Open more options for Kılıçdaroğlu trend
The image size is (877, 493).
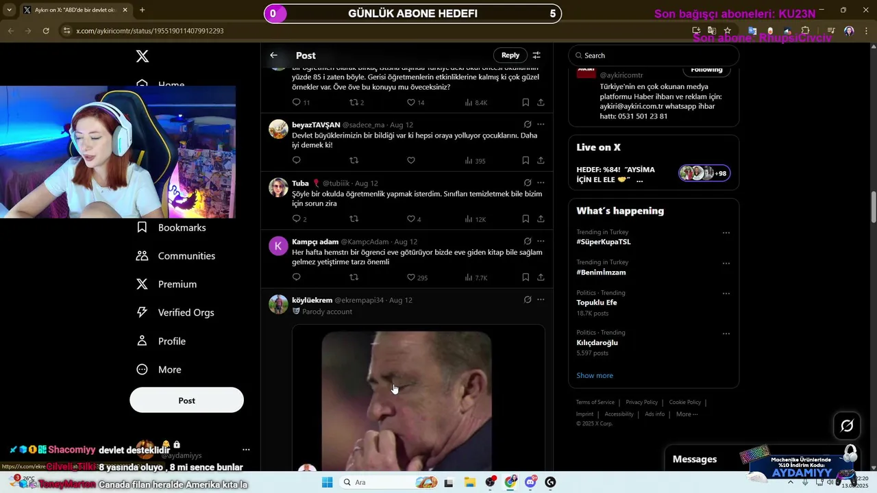726,333
